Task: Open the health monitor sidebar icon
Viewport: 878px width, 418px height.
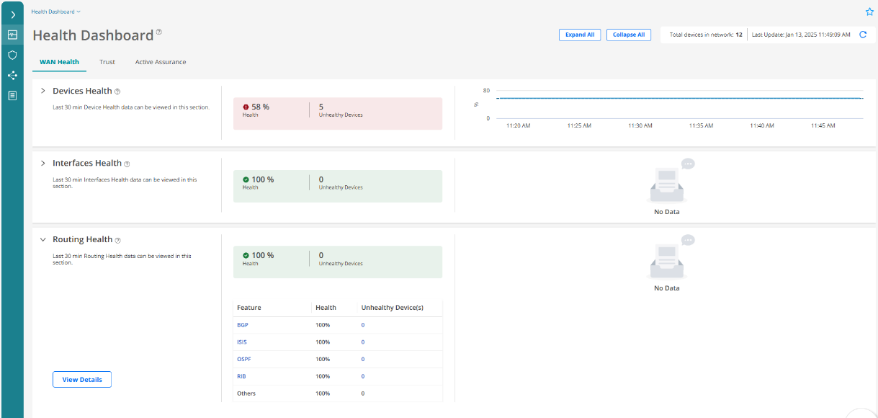Action: click(12, 35)
